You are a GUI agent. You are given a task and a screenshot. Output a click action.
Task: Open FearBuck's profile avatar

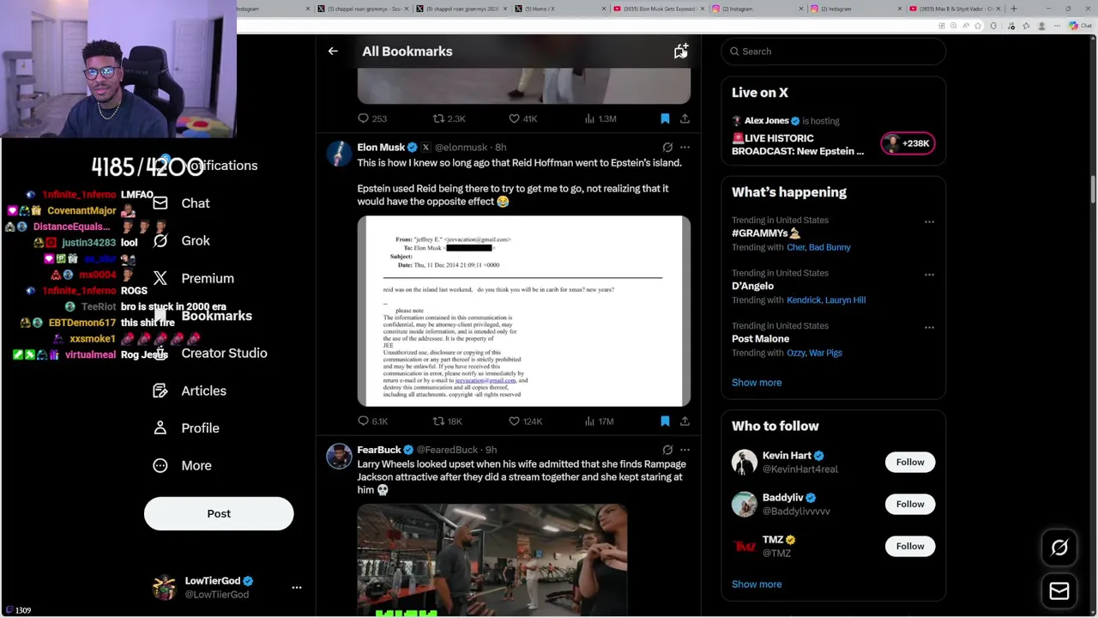coord(340,457)
